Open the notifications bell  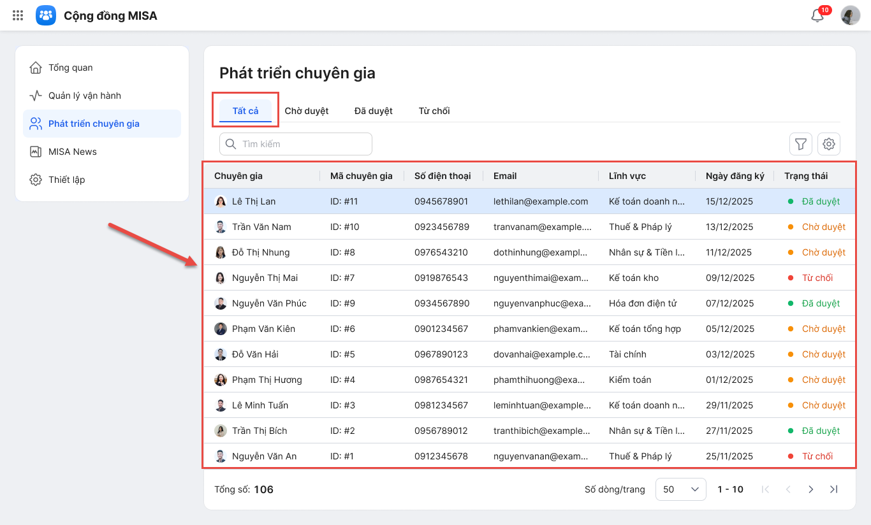point(817,16)
